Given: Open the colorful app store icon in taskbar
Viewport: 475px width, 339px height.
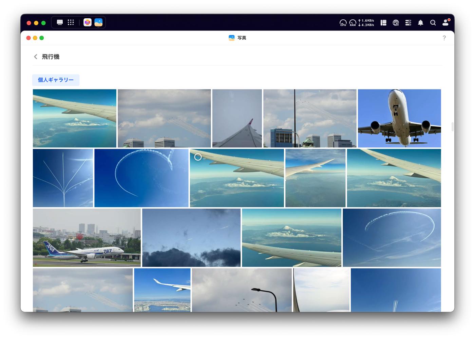Looking at the screenshot, I should click(x=87, y=22).
